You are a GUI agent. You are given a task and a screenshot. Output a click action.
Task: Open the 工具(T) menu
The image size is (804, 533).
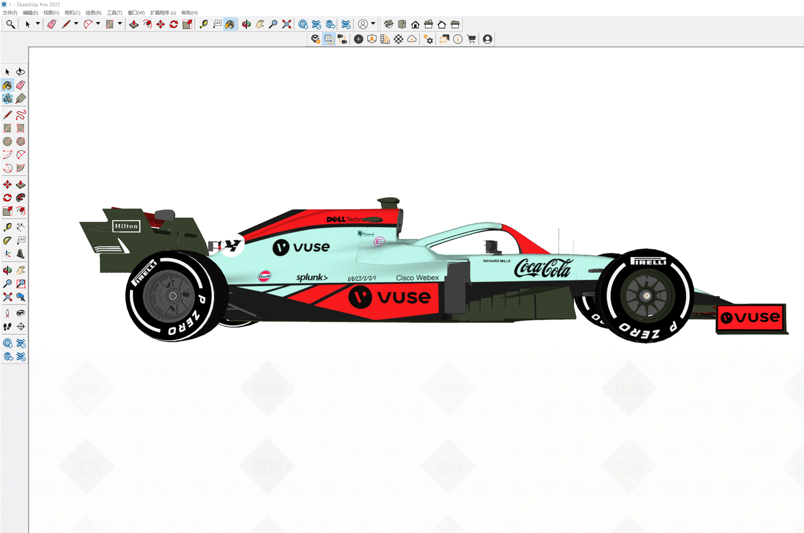coord(115,13)
